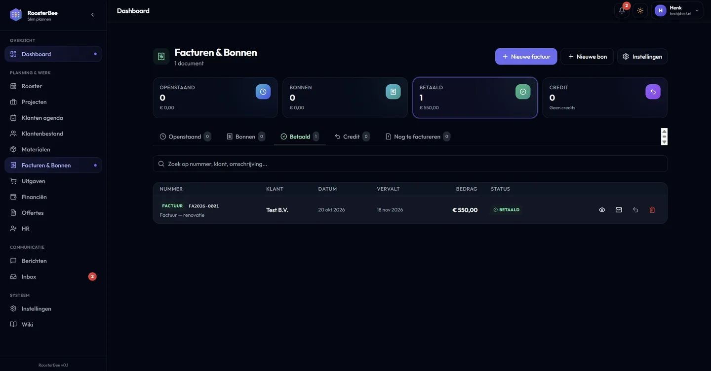This screenshot has width=711, height=371.
Task: Toggle light theme with sun icon
Action: (x=640, y=11)
